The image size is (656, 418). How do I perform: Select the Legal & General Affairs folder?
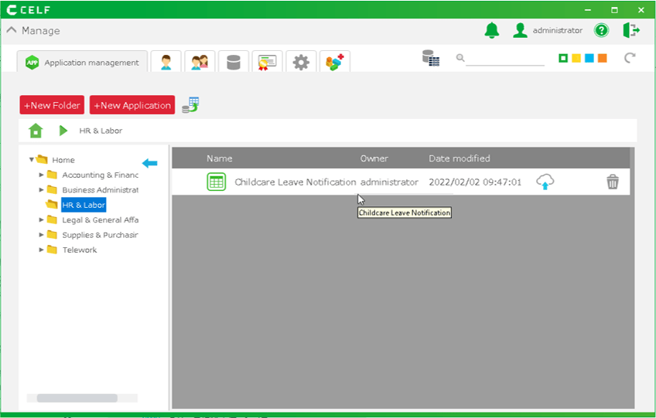(x=99, y=220)
